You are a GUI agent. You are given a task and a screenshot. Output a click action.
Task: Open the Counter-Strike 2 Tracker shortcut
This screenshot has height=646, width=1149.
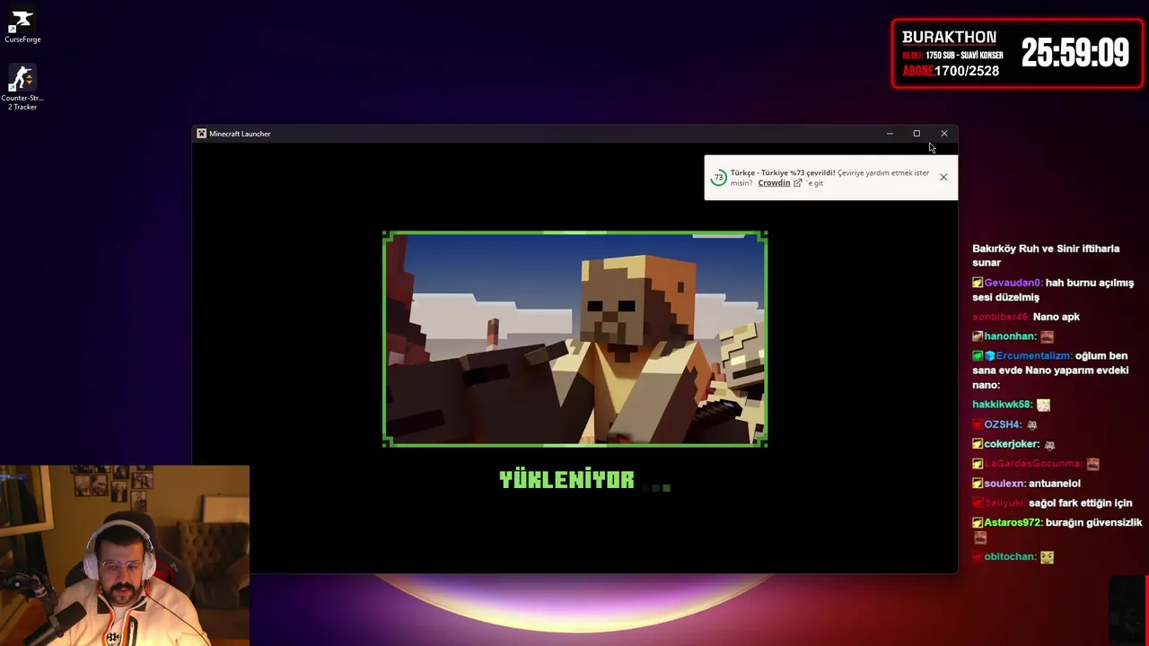point(22,87)
